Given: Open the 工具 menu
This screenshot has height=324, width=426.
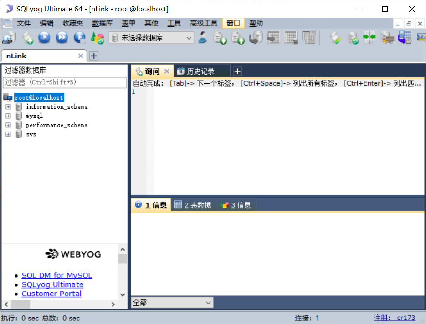Looking at the screenshot, I should (x=174, y=23).
